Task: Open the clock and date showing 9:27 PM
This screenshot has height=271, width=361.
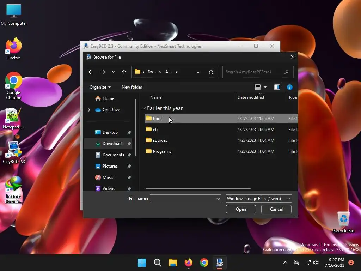Action: click(335, 263)
